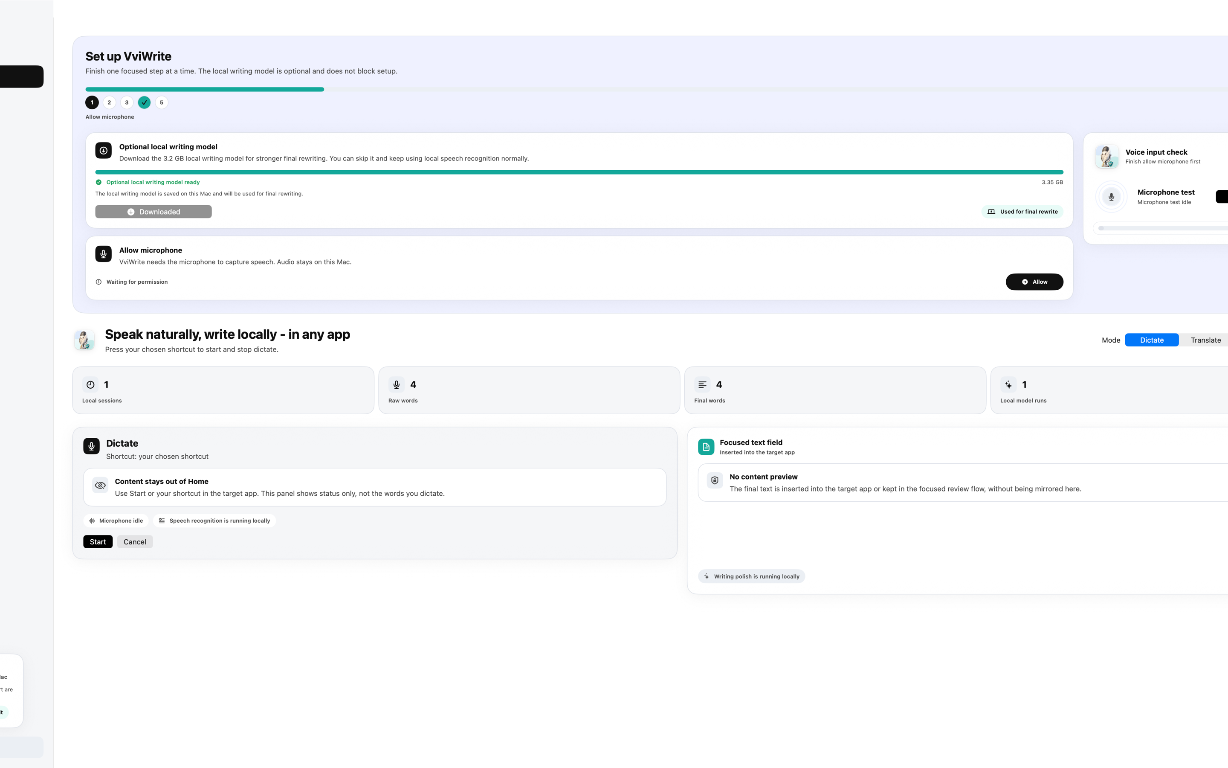1228x768 pixels.
Task: Click the avatar icon beside Voice input check
Action: [1107, 157]
